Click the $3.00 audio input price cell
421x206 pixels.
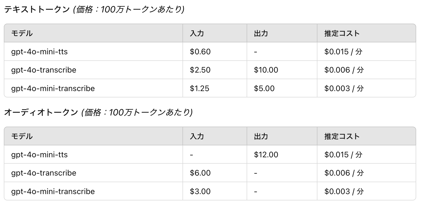200,192
